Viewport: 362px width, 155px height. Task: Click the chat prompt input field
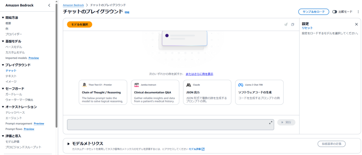pos(166,125)
